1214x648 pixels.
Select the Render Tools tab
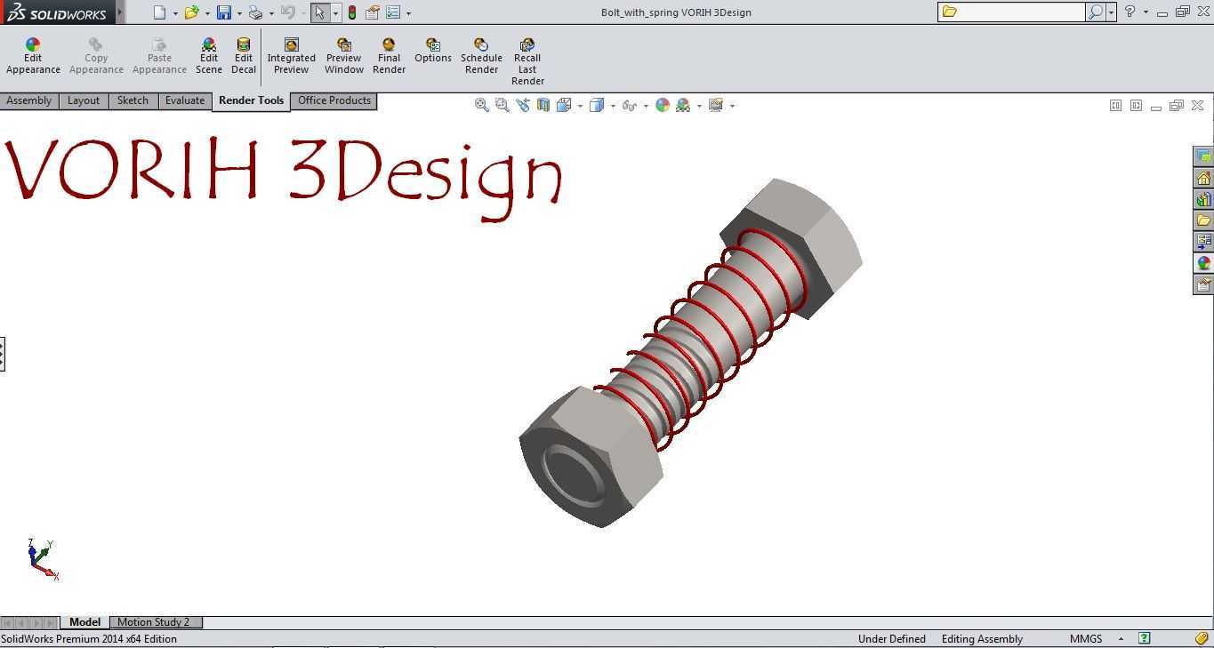(x=251, y=100)
